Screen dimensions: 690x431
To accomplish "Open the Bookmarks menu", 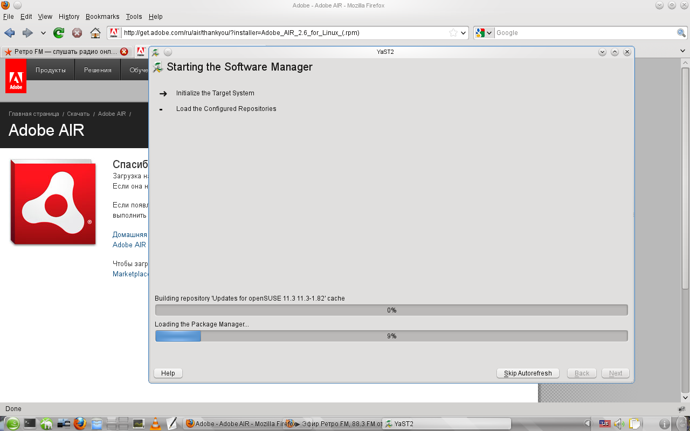I will tap(102, 17).
